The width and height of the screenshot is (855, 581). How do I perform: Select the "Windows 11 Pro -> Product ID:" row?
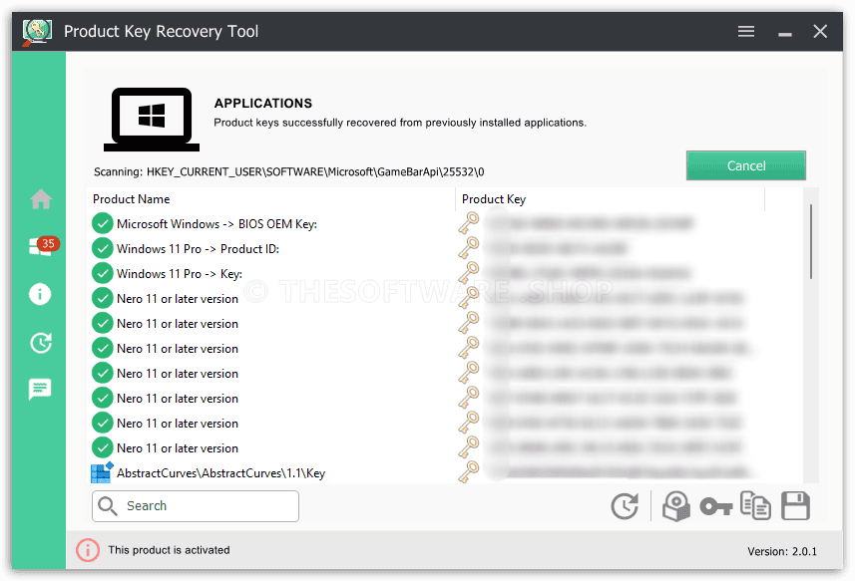tap(444, 249)
